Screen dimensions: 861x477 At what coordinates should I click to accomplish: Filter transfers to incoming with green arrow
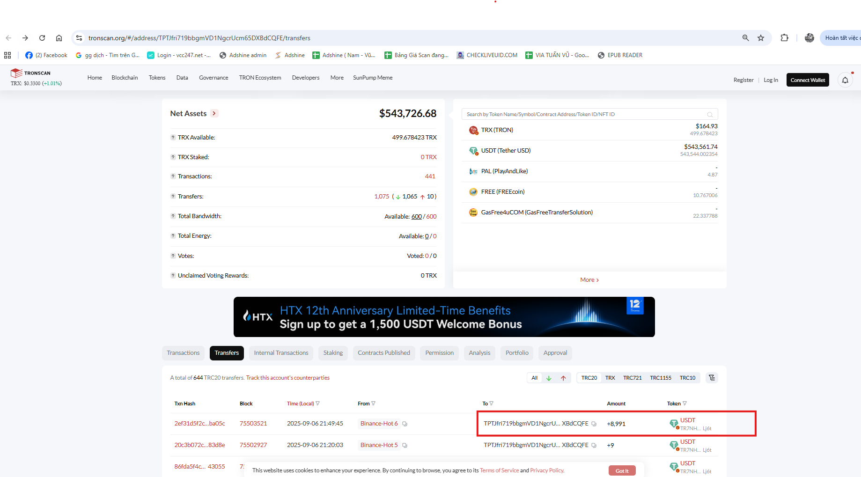(x=549, y=378)
